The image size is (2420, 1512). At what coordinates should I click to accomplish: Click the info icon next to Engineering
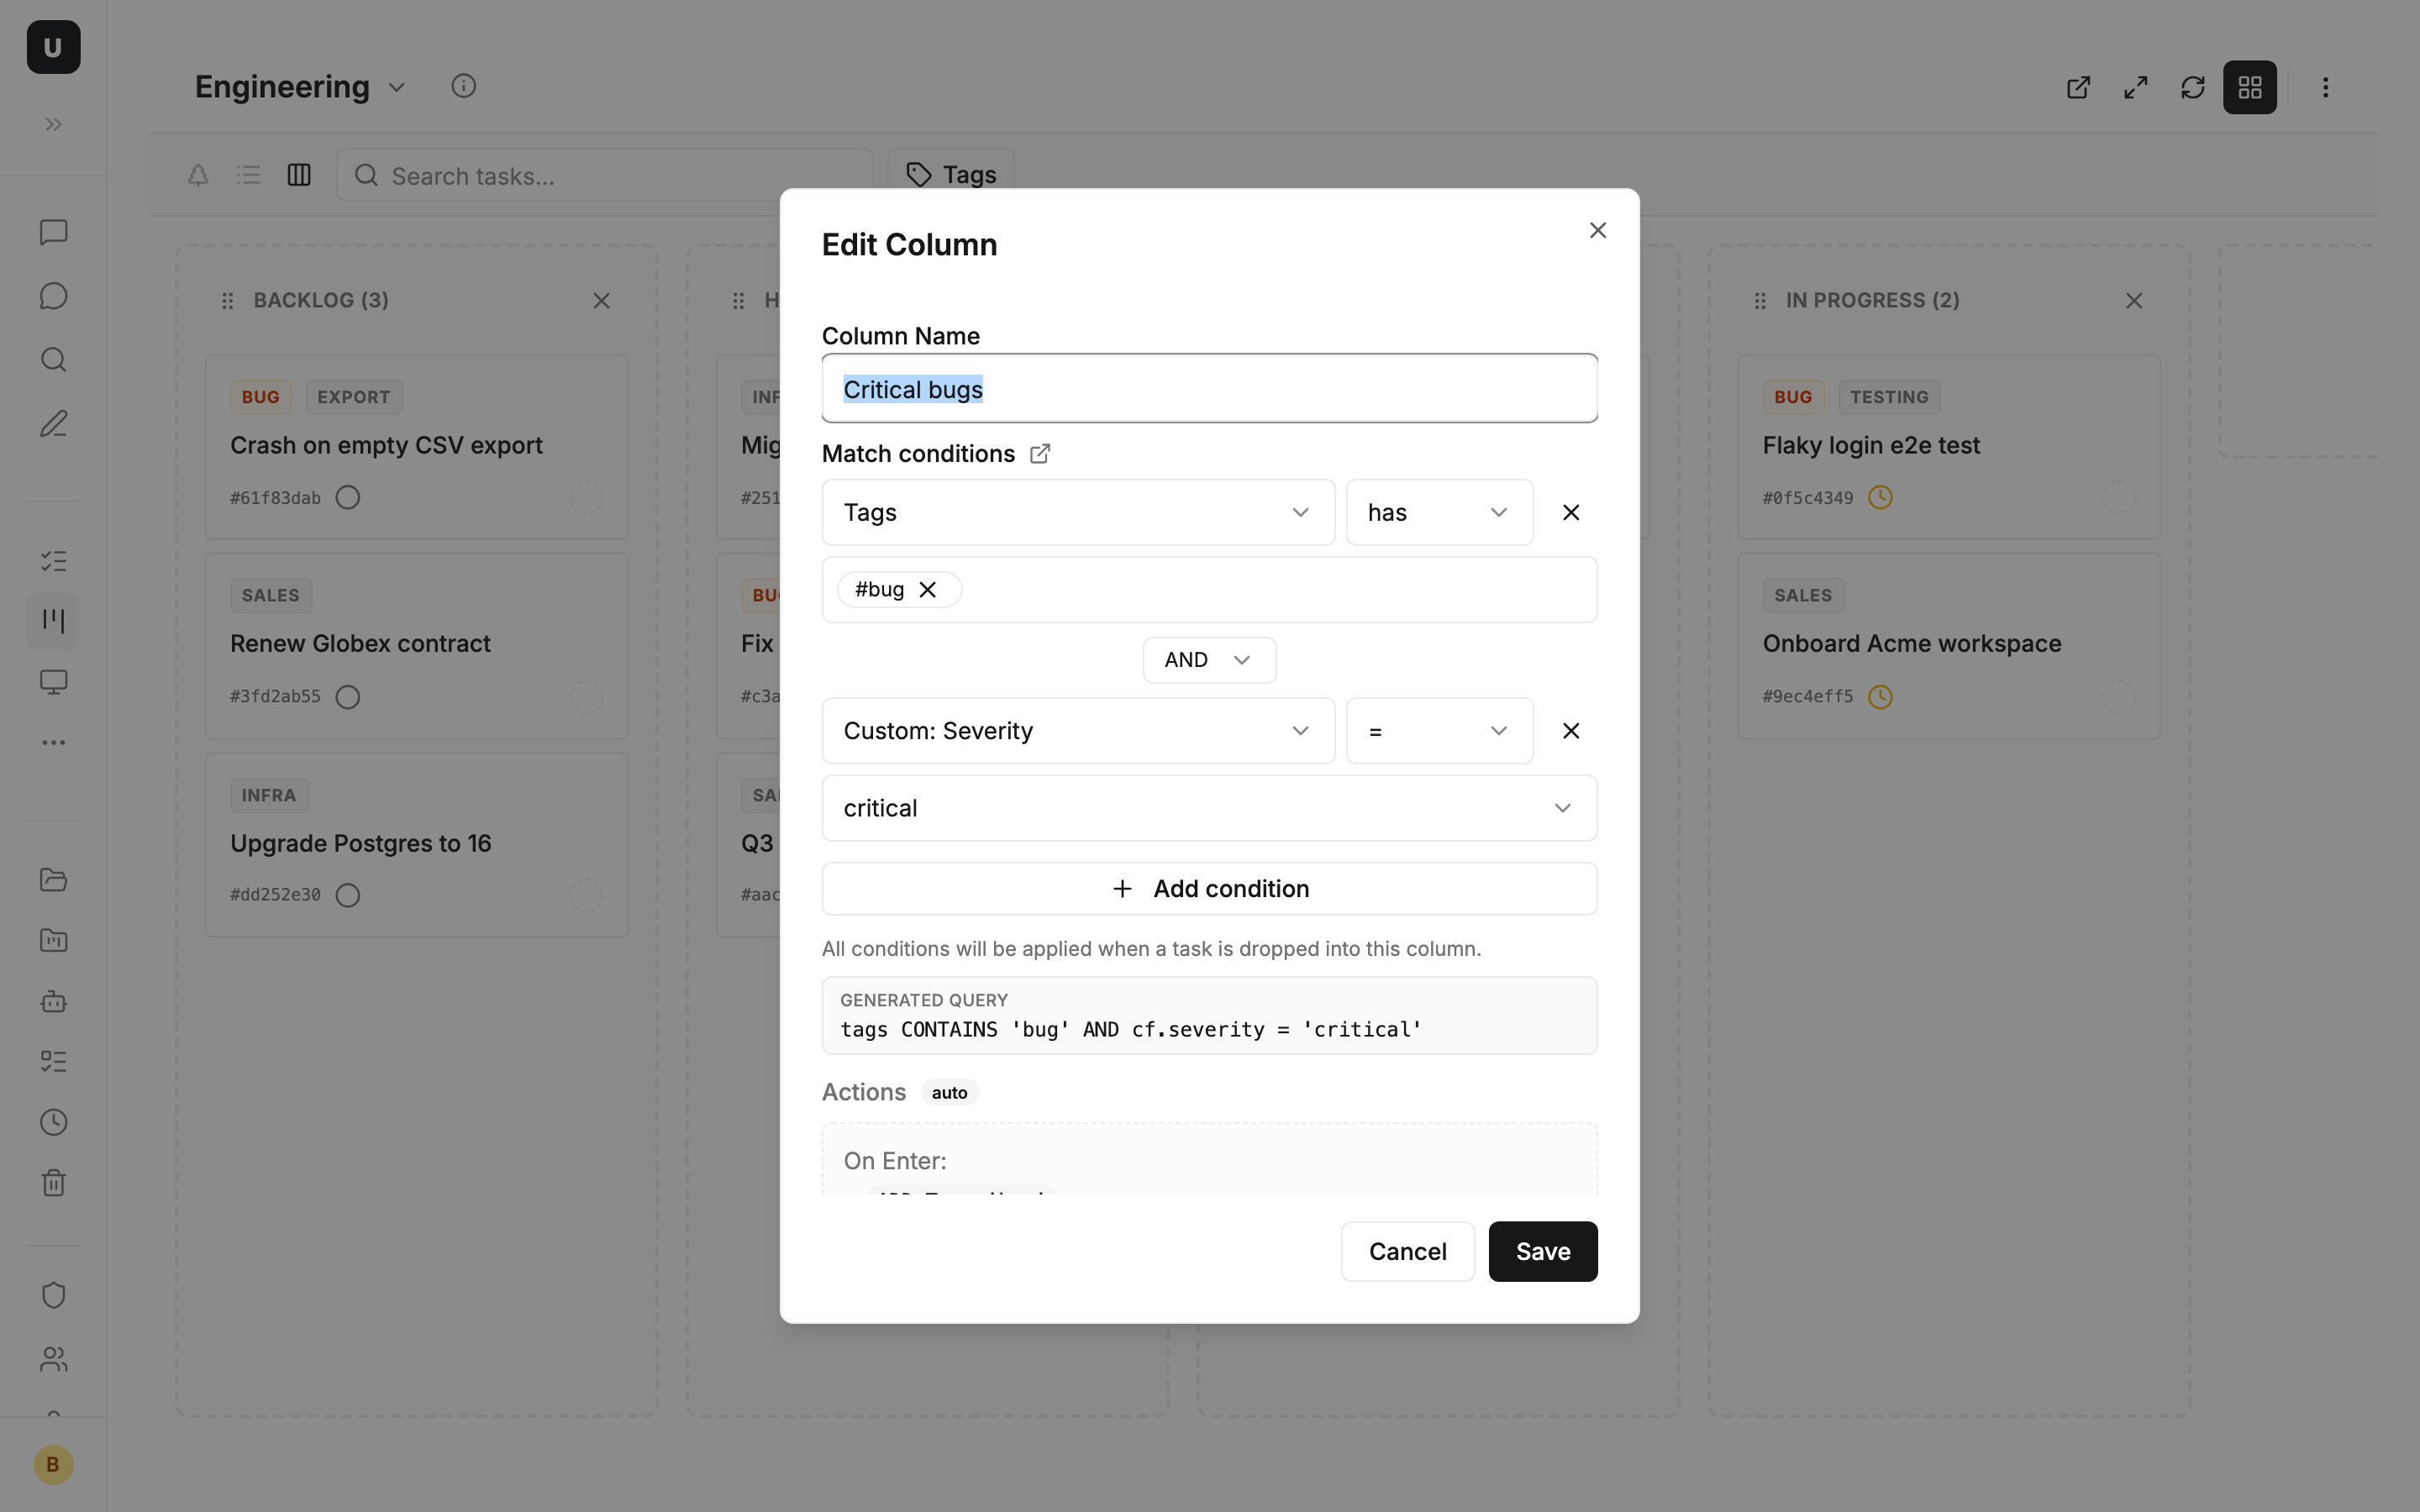point(463,86)
